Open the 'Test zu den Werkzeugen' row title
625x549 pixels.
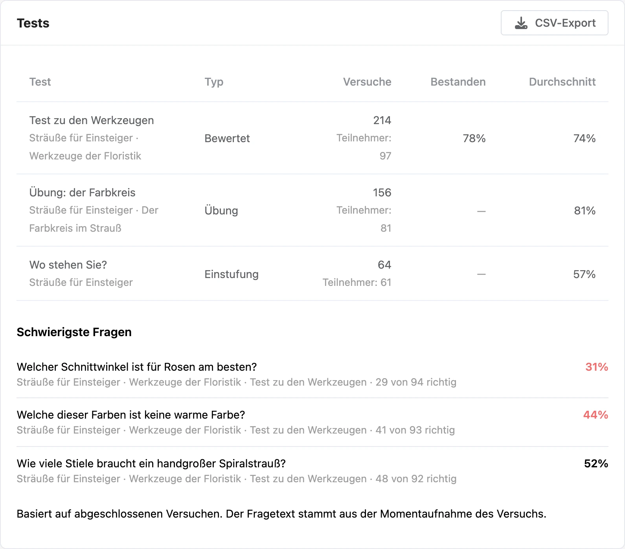92,120
